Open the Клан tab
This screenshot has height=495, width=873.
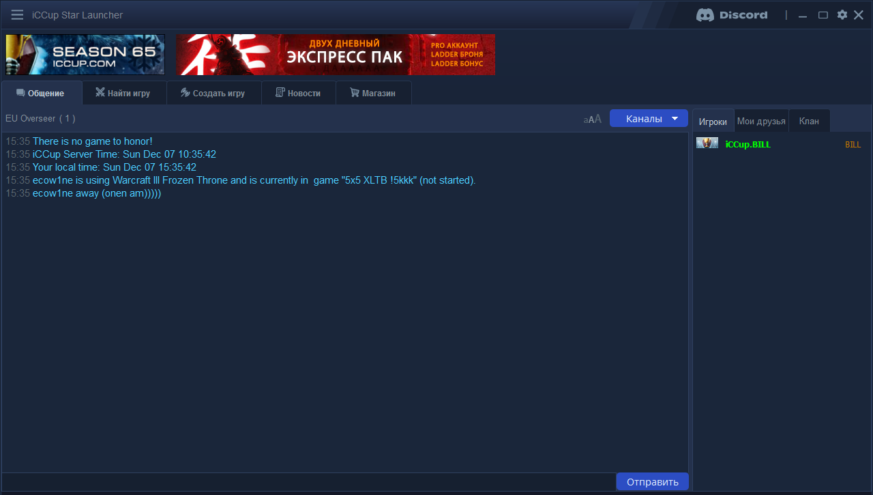809,121
